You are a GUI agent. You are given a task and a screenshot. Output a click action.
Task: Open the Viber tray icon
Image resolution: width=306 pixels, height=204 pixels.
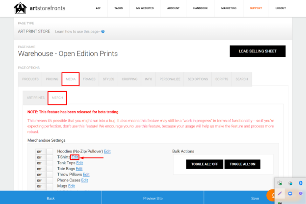click(301, 194)
